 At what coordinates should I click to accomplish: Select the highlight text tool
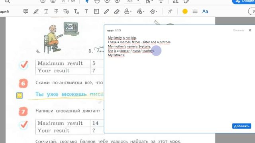pos(36,12)
